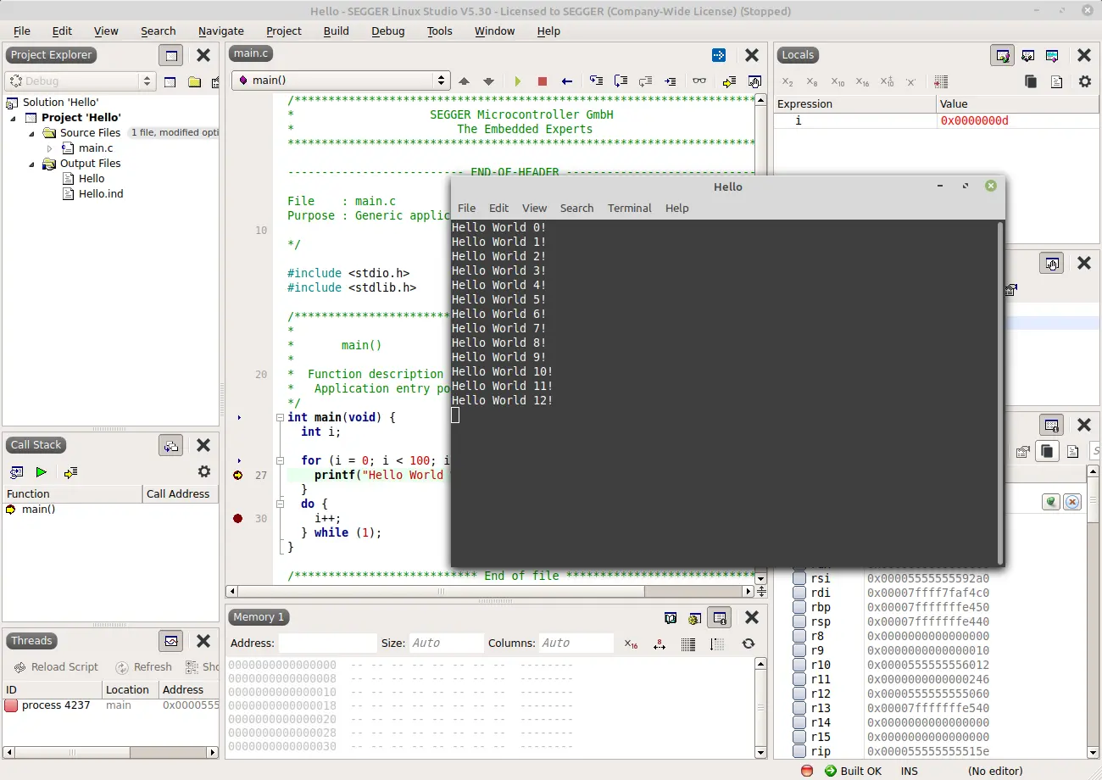Image resolution: width=1102 pixels, height=780 pixels.
Task: Refresh the Memory 1 view
Action: [748, 643]
